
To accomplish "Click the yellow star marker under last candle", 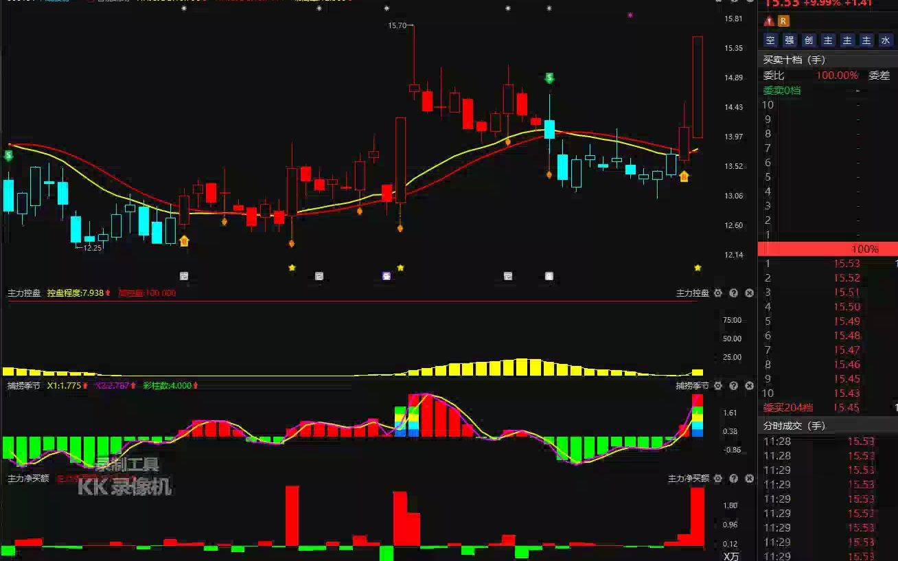I will tap(698, 268).
